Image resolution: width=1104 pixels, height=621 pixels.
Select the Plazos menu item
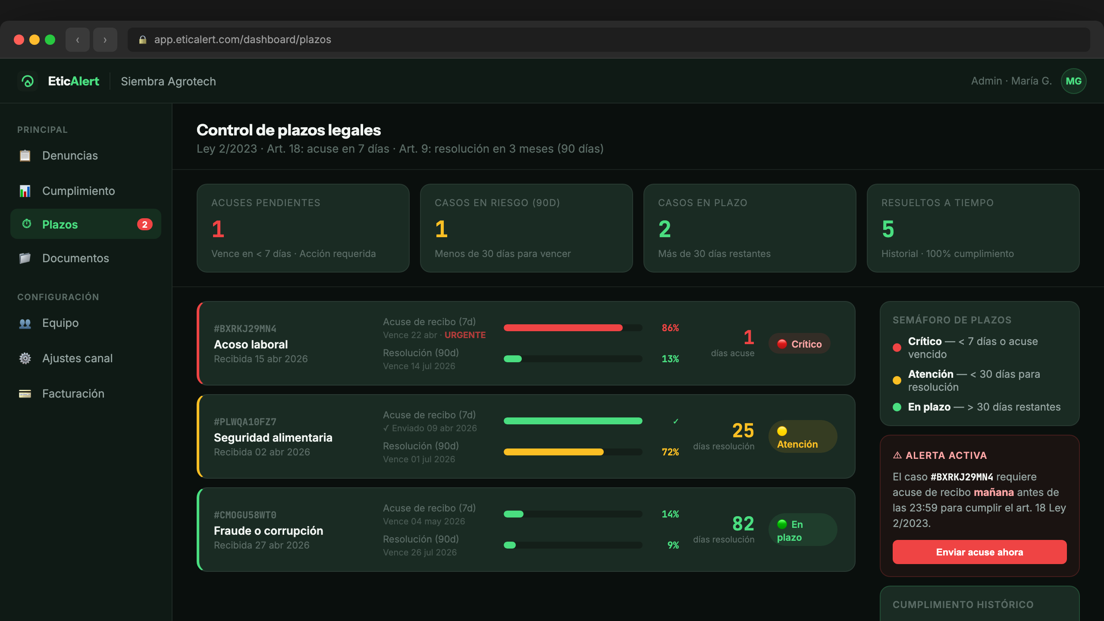[86, 224]
